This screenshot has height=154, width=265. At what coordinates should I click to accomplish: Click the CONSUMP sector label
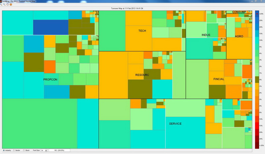click(x=239, y=12)
